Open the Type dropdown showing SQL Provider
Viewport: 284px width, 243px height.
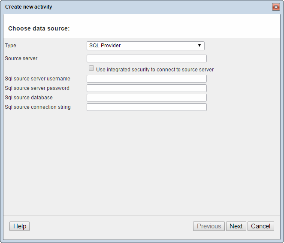tap(145, 46)
